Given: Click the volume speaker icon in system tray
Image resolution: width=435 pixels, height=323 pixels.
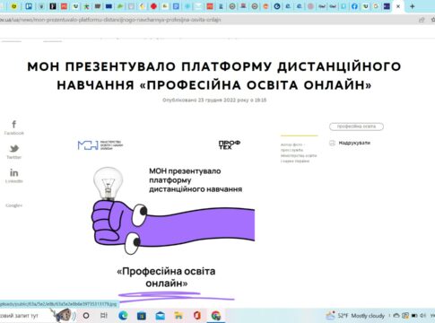Looking at the screenshot, I should pyautogui.click(x=422, y=316).
